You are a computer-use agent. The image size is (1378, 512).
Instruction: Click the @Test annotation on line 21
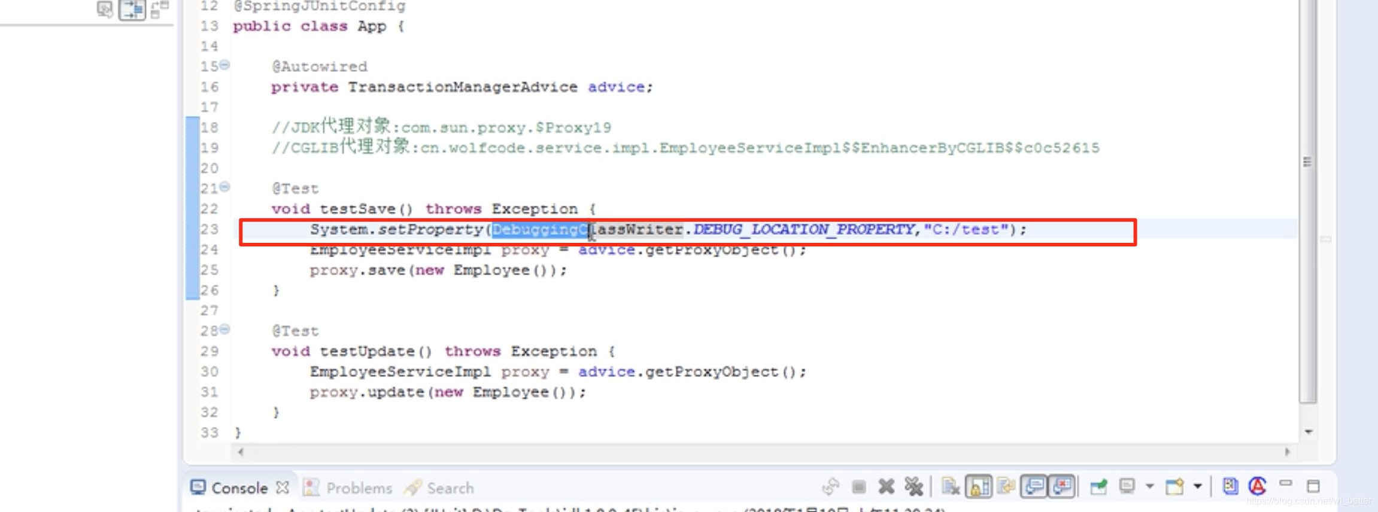click(295, 189)
